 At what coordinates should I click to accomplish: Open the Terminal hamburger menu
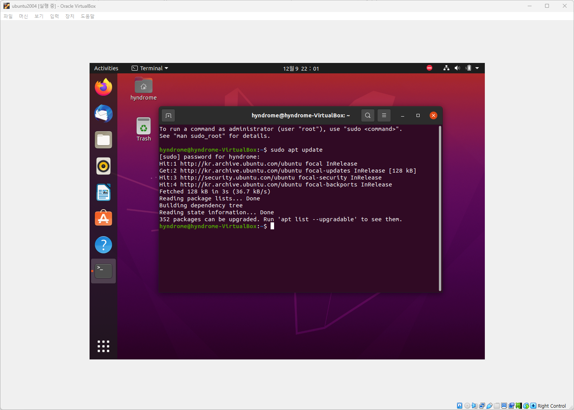[x=384, y=115]
